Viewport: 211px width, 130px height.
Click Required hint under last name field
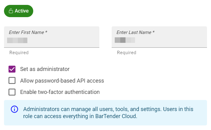127,53
